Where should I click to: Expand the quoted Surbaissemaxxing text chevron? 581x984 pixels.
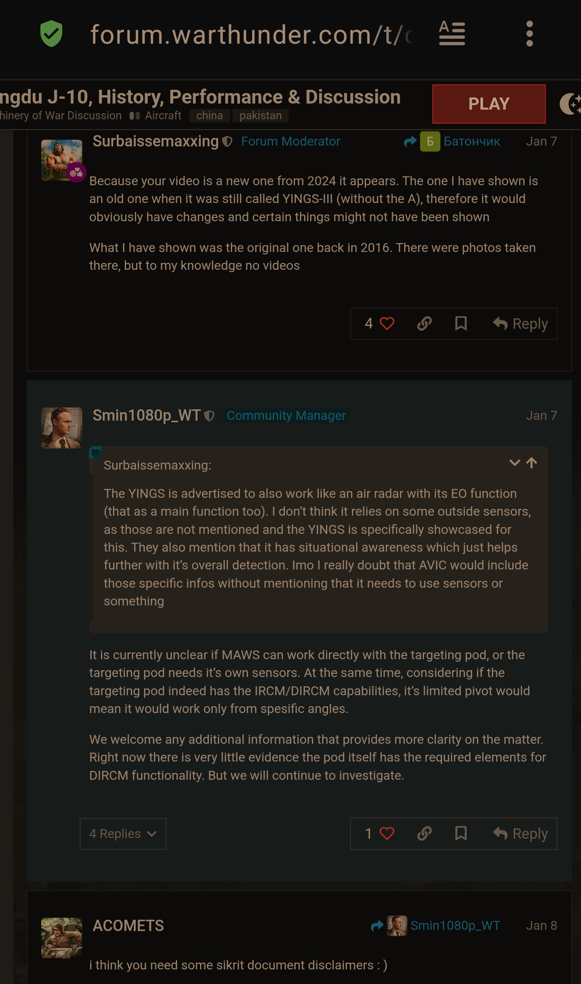click(514, 463)
